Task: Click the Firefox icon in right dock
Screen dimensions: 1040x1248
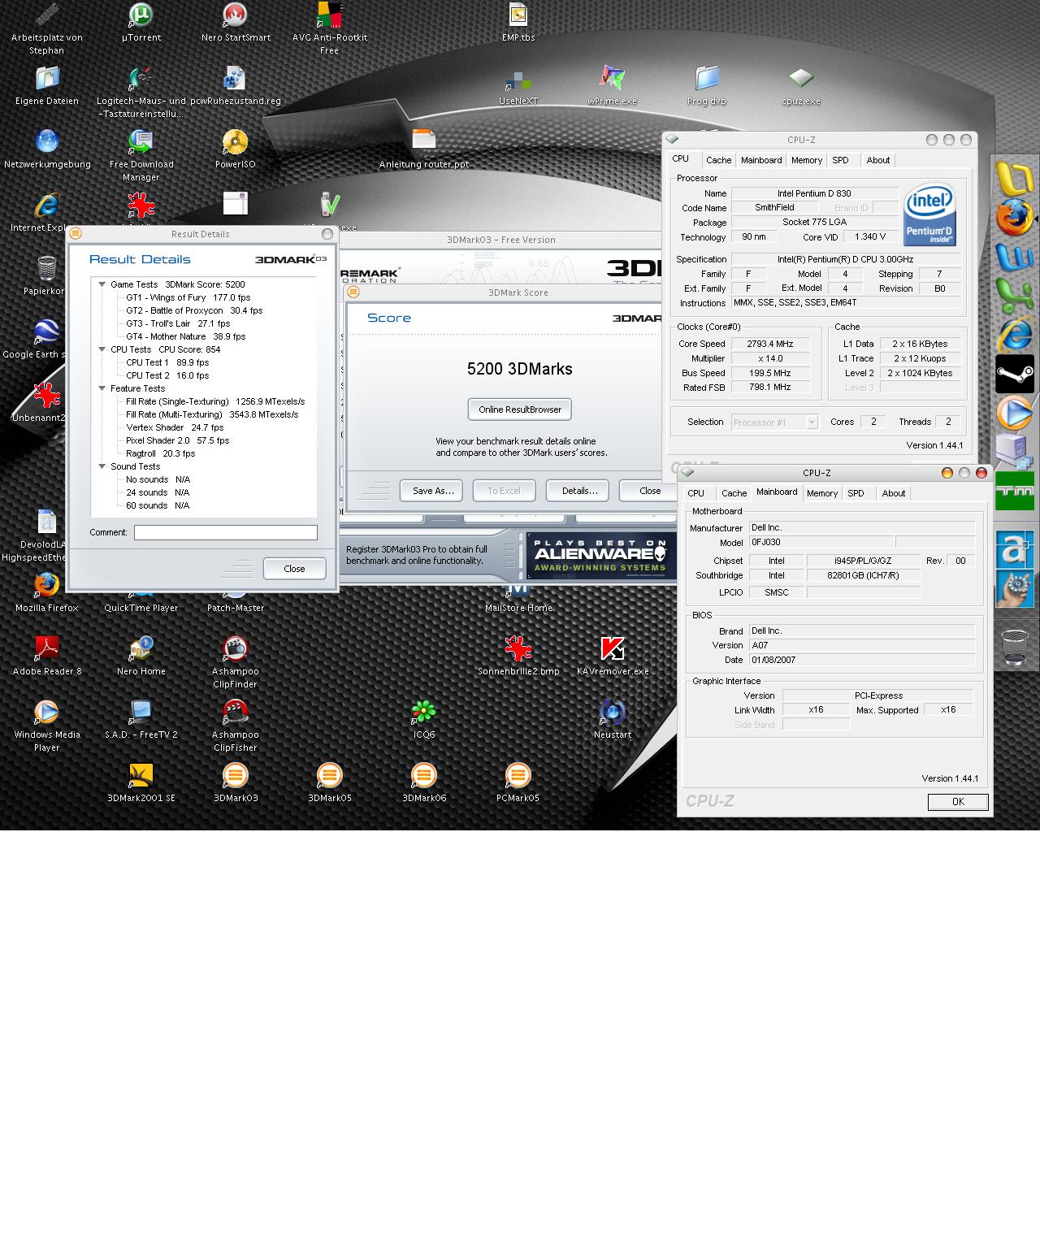Action: tap(1015, 218)
